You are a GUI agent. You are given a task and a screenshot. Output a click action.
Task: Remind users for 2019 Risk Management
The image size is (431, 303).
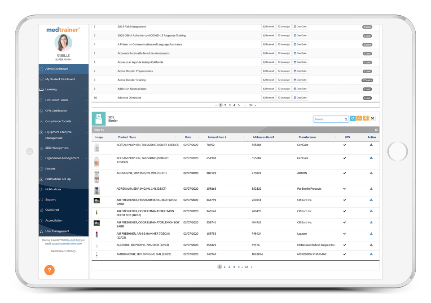pyautogui.click(x=268, y=27)
